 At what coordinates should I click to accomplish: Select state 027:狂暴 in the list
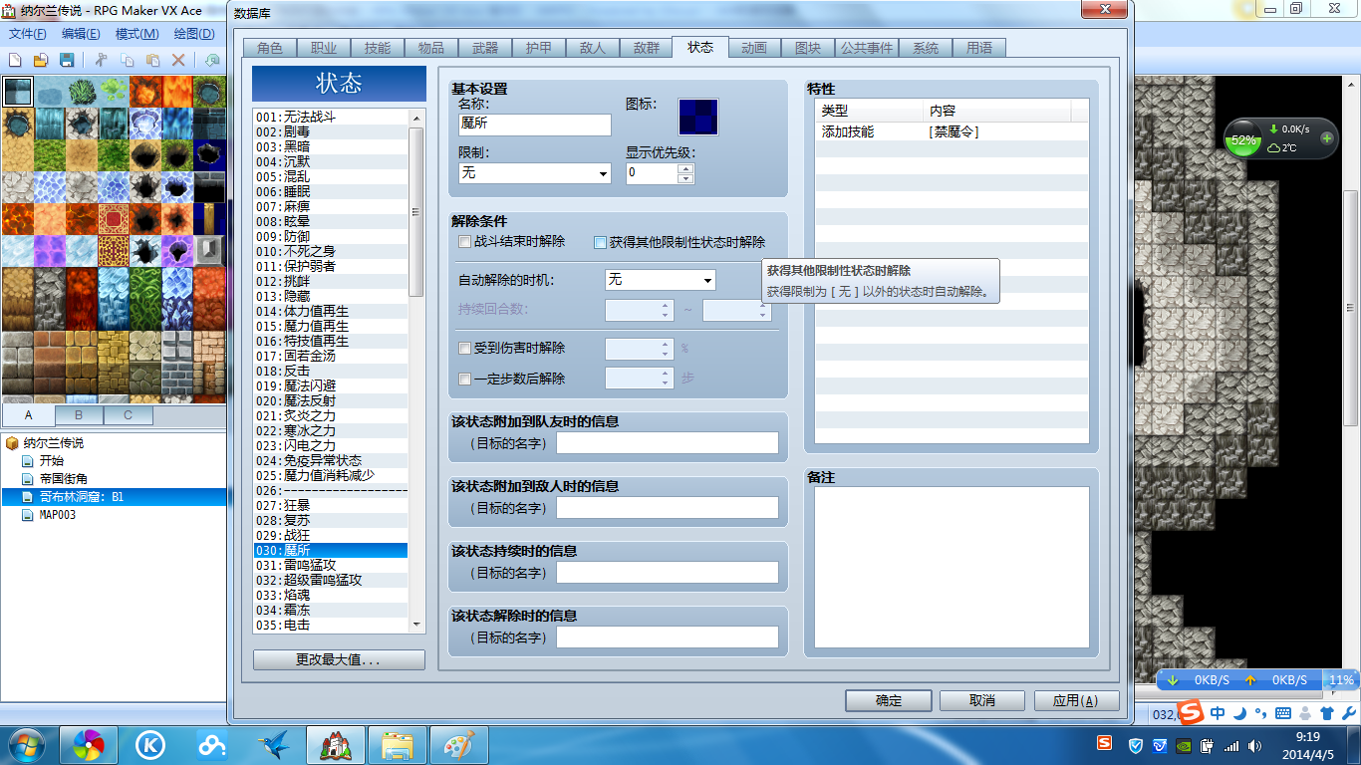point(330,505)
